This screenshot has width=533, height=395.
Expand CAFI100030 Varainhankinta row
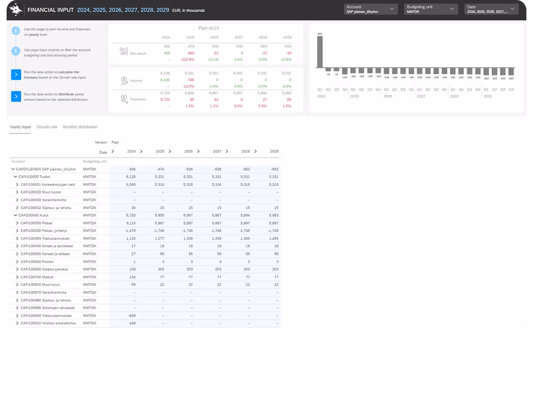[x=17, y=200]
